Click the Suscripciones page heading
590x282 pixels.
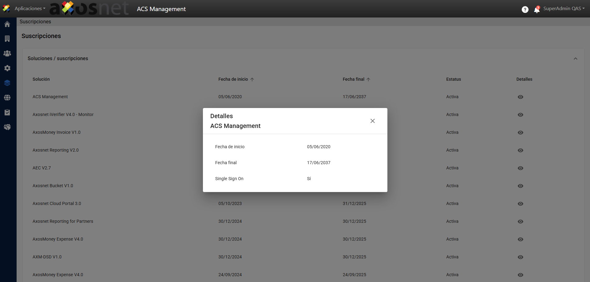41,36
